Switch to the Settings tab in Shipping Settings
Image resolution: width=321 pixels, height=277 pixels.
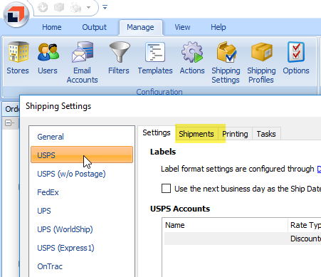pyautogui.click(x=157, y=132)
